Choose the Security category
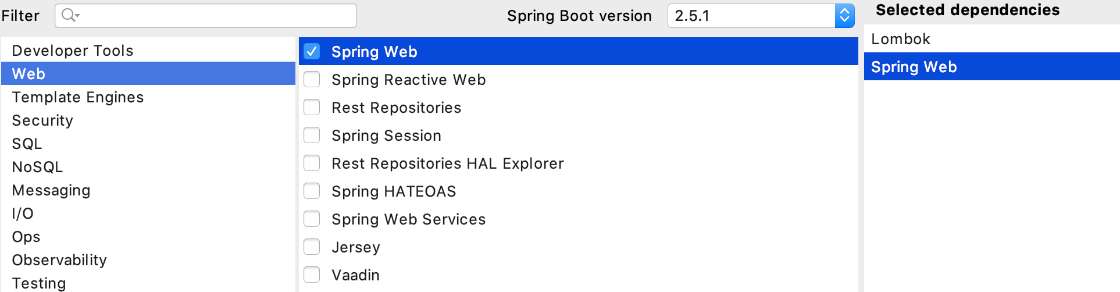The image size is (1120, 292). click(42, 120)
